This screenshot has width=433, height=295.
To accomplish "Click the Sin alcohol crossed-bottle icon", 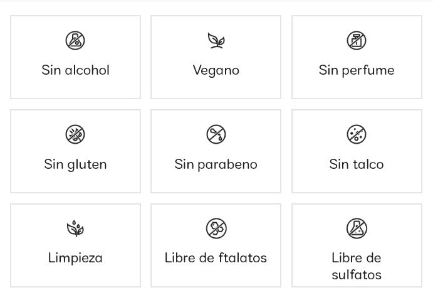I will point(75,41).
